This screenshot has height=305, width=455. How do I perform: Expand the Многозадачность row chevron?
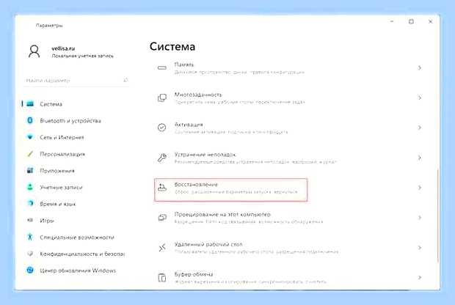420,98
